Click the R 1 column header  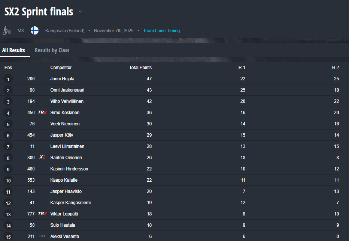242,68
